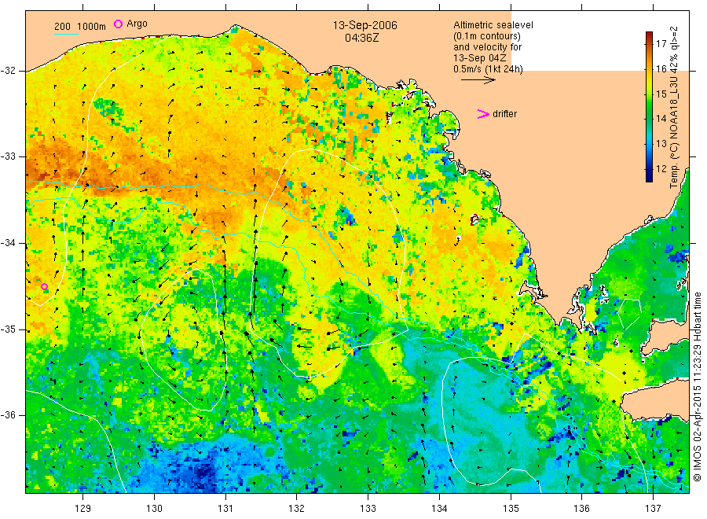Click the '134' longitude axis label
The image size is (707, 519).
click(x=439, y=509)
